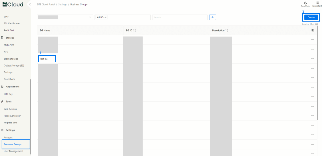
Task: Toggle Dark Mode moon icon
Action: [305, 3]
